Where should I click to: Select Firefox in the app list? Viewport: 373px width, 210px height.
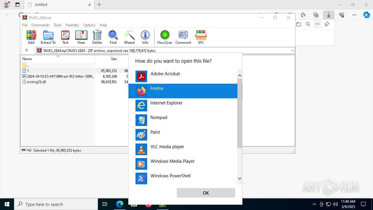183,91
